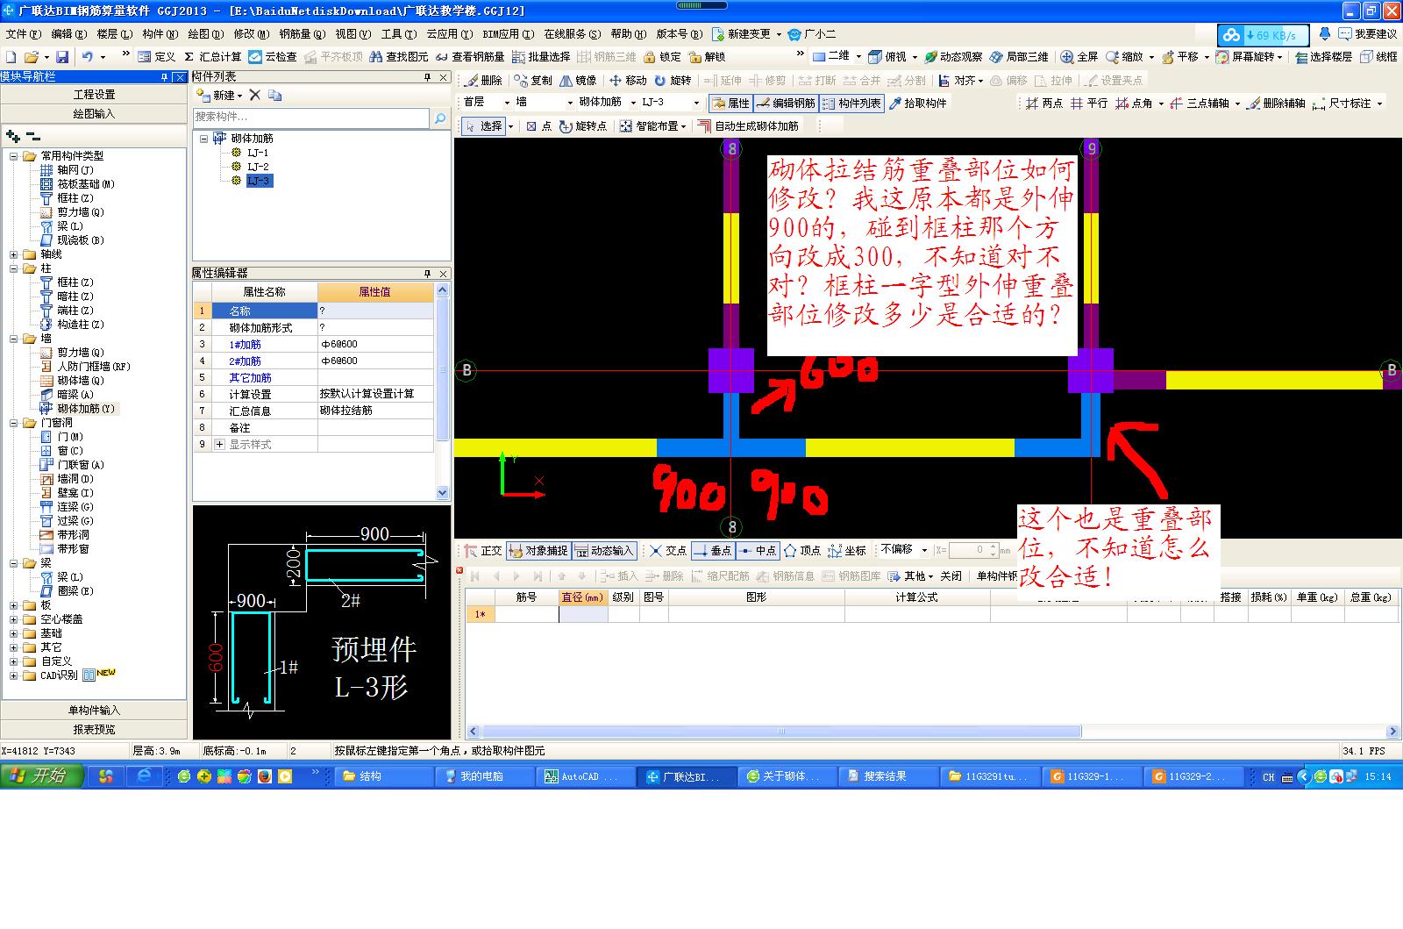Click 报表预览 navigation button
1403x929 pixels.
[x=94, y=730]
